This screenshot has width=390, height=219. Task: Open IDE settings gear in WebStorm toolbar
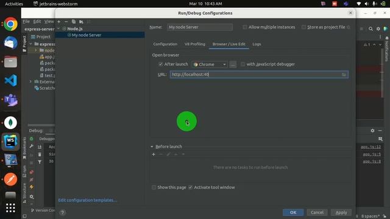click(378, 29)
